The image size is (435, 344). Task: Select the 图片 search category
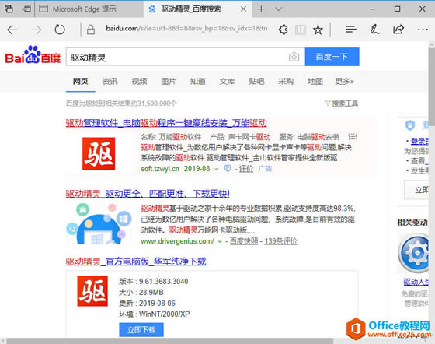[x=169, y=82]
